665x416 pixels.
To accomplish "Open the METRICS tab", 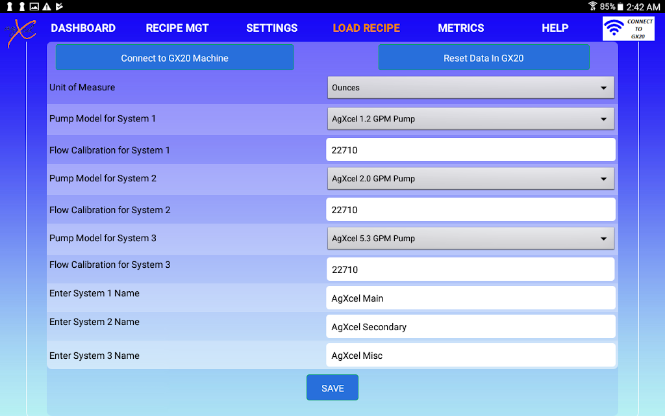I will (x=460, y=28).
